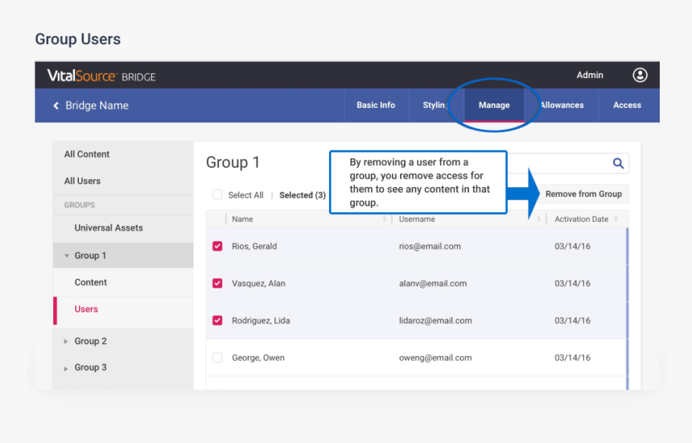Image resolution: width=692 pixels, height=443 pixels.
Task: Uncheck Rios, Gerald checkbox
Action: tap(217, 246)
